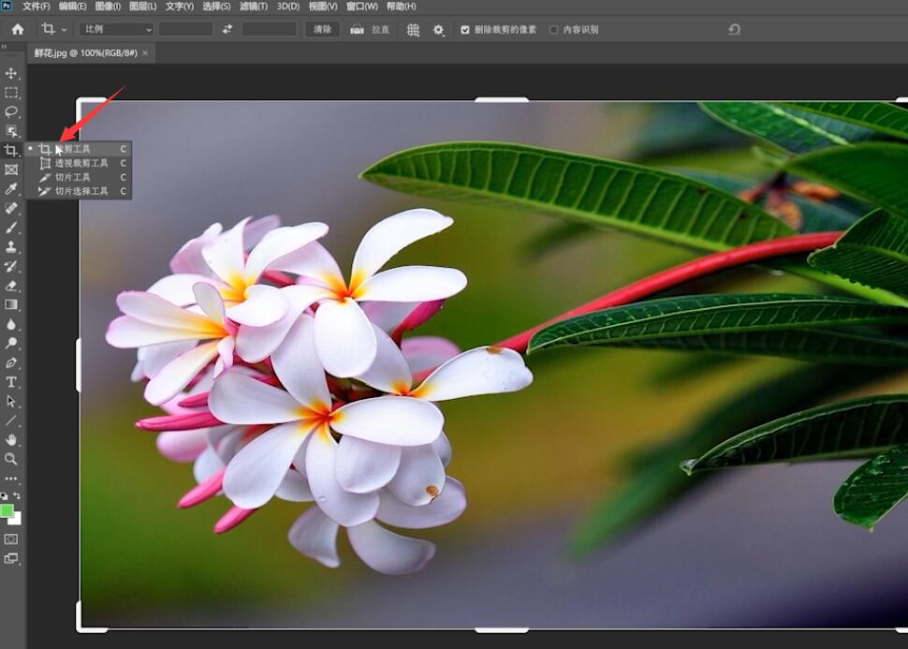Select the History Brush tool
Viewport: 908px width, 649px height.
[11, 267]
